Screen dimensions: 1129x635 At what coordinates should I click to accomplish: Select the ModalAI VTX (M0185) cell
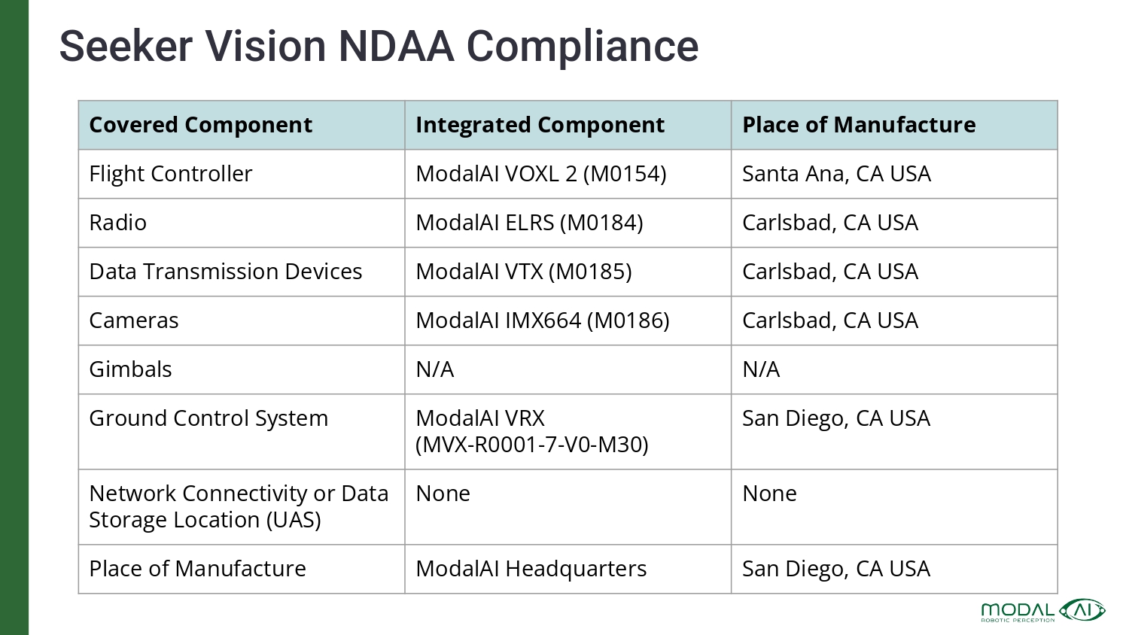[x=524, y=272]
